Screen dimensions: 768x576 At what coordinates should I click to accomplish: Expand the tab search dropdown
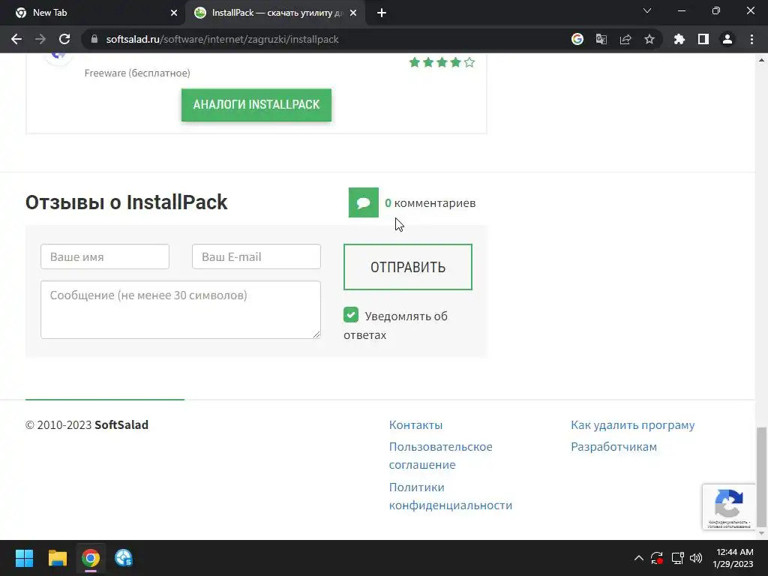pos(647,10)
